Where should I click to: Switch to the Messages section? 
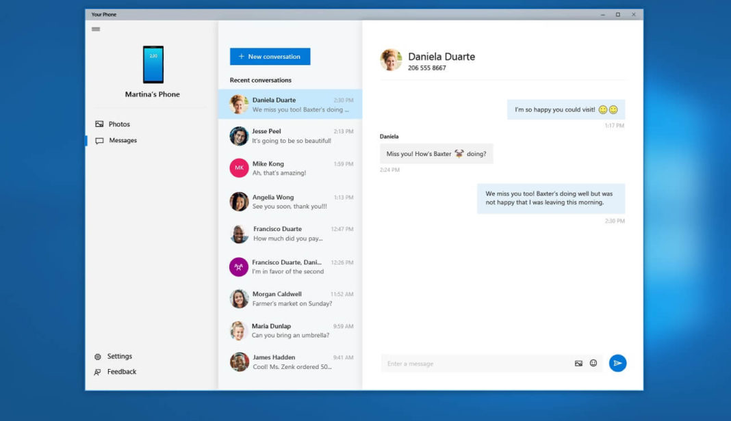(122, 140)
